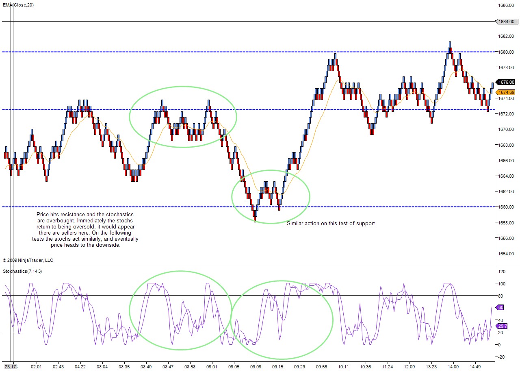Image resolution: width=520 pixels, height=372 pixels.
Task: Click the 1686.00 price axis label
Action: point(506,6)
